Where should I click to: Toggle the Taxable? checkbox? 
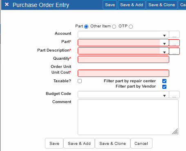[80, 81]
